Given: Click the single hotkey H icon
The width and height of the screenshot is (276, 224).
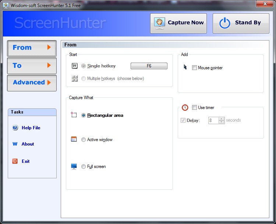Looking at the screenshot, I should (x=75, y=66).
